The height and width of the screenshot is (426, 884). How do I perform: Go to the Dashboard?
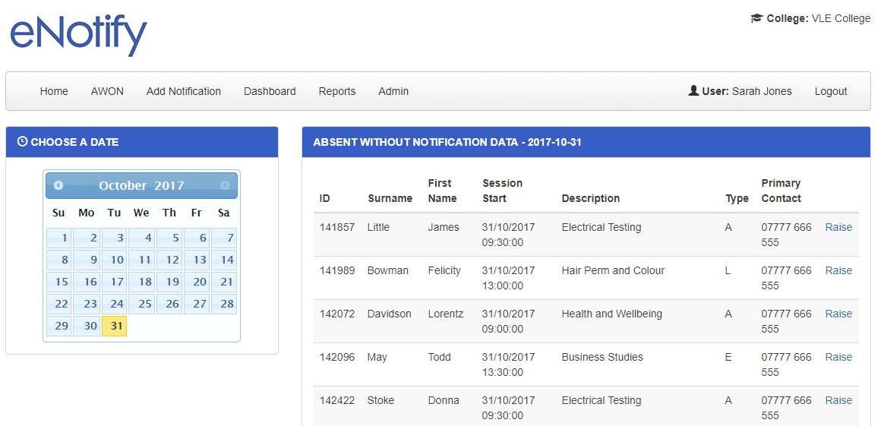270,91
